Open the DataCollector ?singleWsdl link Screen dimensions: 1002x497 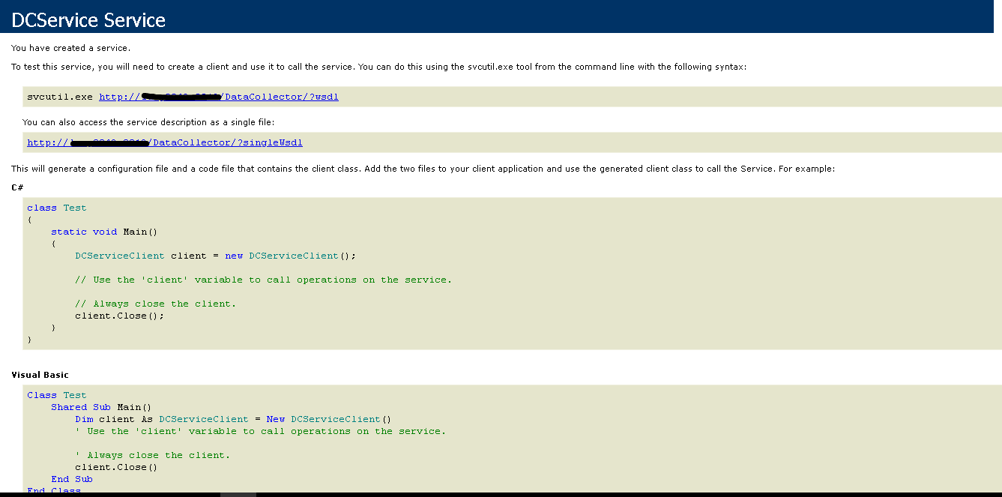click(232, 142)
